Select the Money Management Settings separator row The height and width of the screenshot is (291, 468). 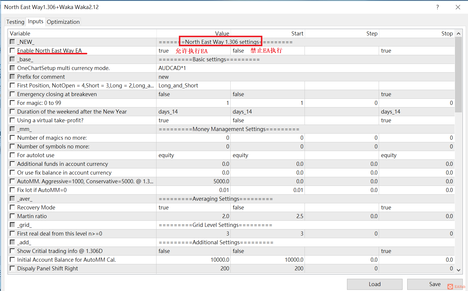pyautogui.click(x=231, y=129)
